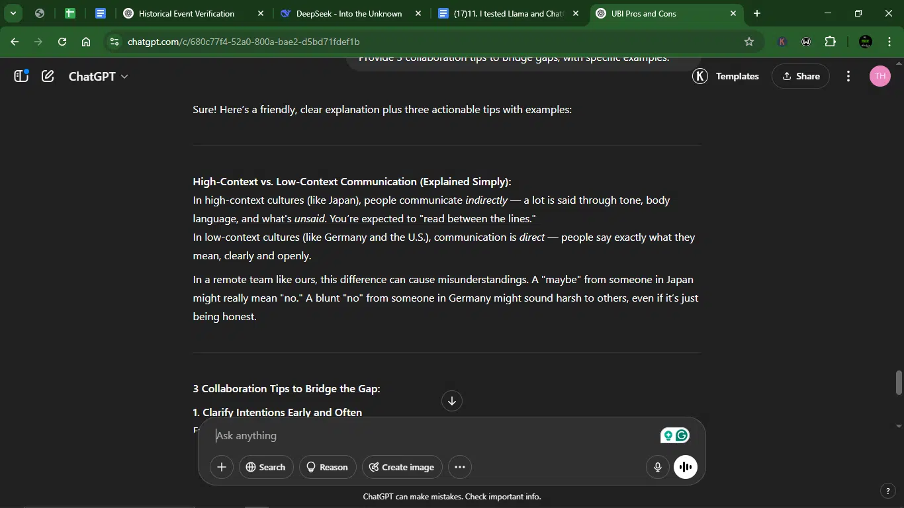This screenshot has width=904, height=508.
Task: Enable the Reason tool
Action: click(x=328, y=467)
